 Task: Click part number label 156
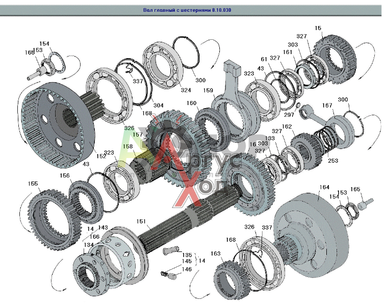click(x=64, y=175)
